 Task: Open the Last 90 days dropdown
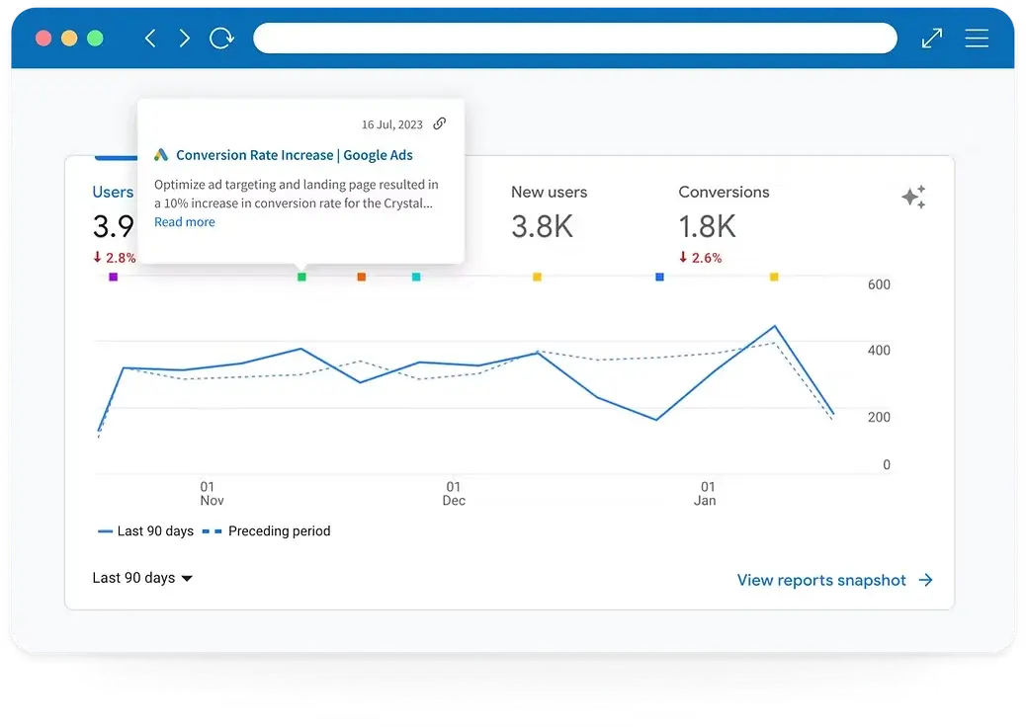tap(142, 578)
